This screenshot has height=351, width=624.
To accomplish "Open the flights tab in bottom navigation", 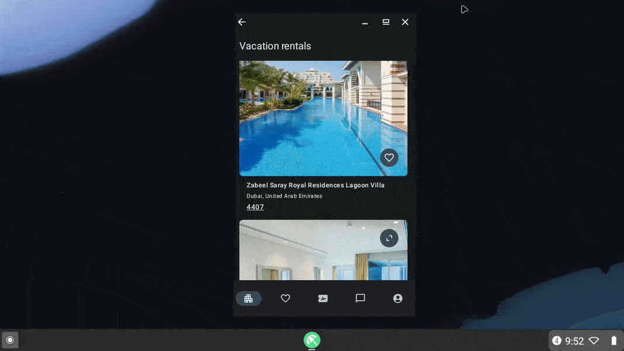I will click(x=323, y=298).
